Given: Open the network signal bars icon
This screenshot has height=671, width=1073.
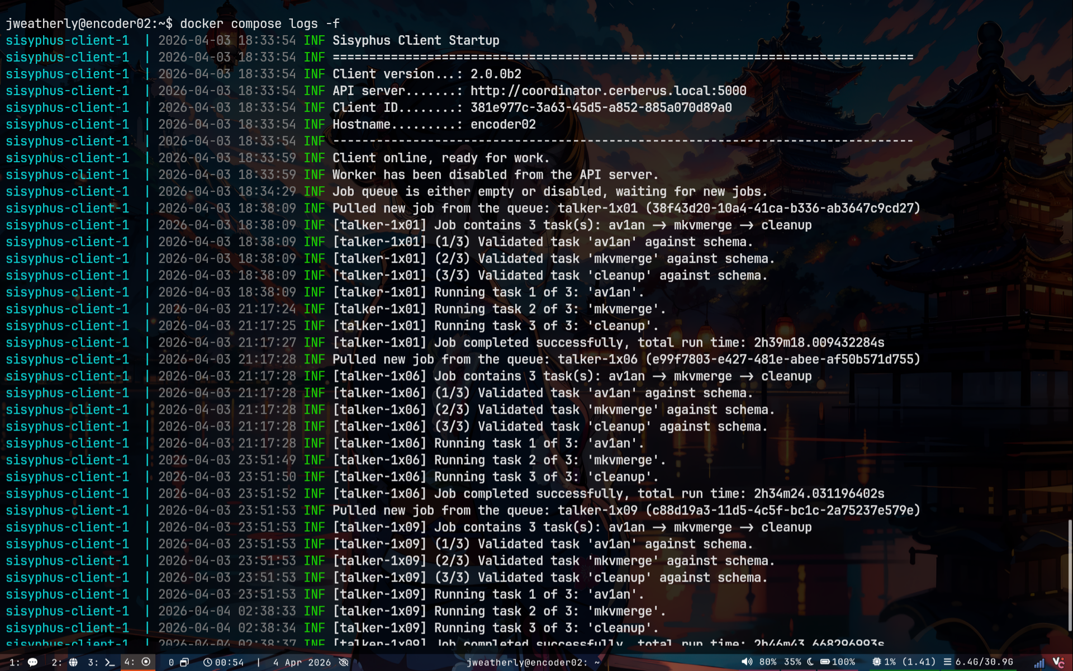Looking at the screenshot, I should click(x=1039, y=663).
